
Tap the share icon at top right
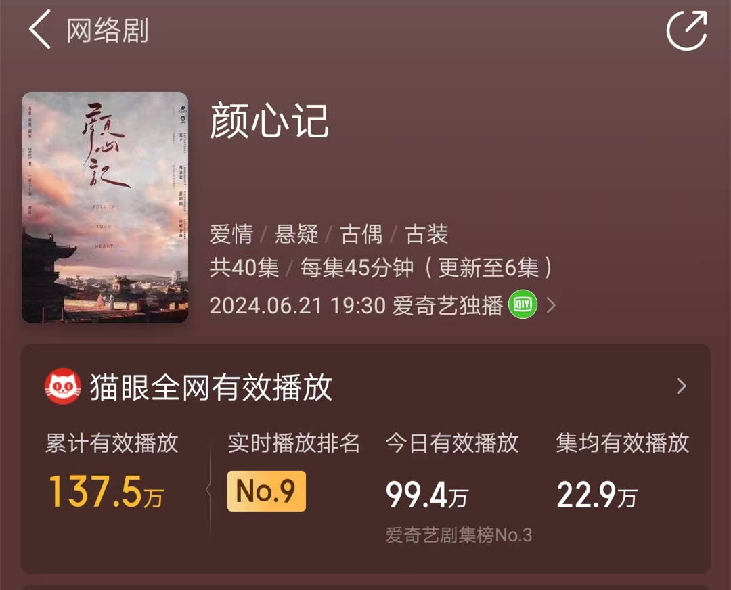[x=686, y=30]
